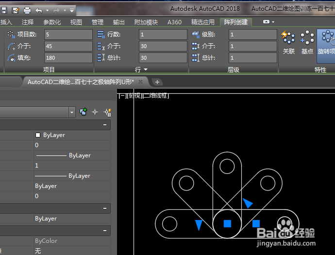Toggle the 关联 associative array button
Viewport: 335px width, 255px height.
[289, 42]
